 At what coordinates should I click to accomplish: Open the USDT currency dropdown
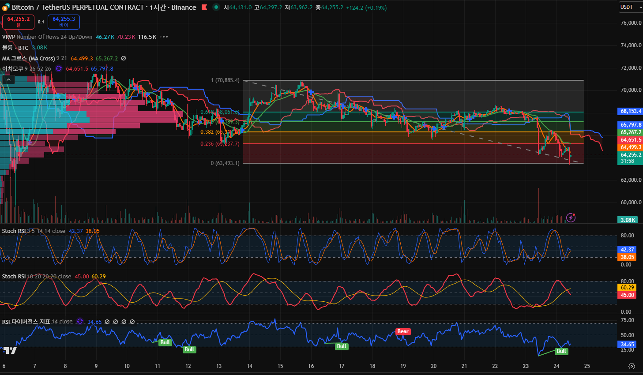tap(631, 7)
